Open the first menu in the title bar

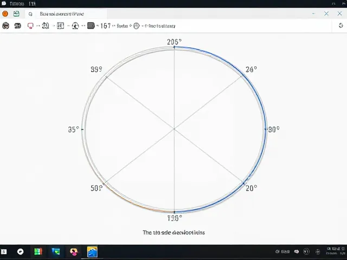coord(17,4)
